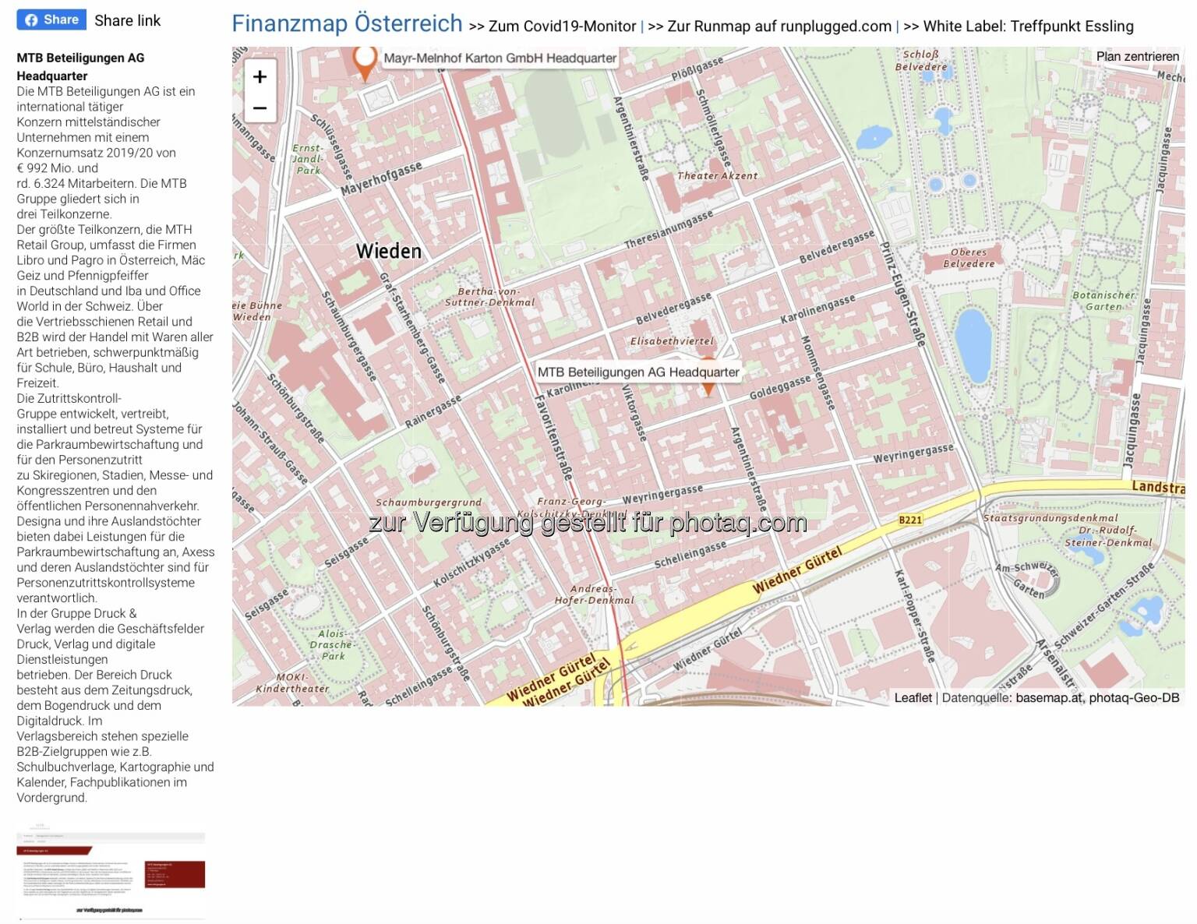Open the Finanzmap Österreich title link
Image resolution: width=1197 pixels, height=924 pixels.
pos(347,23)
